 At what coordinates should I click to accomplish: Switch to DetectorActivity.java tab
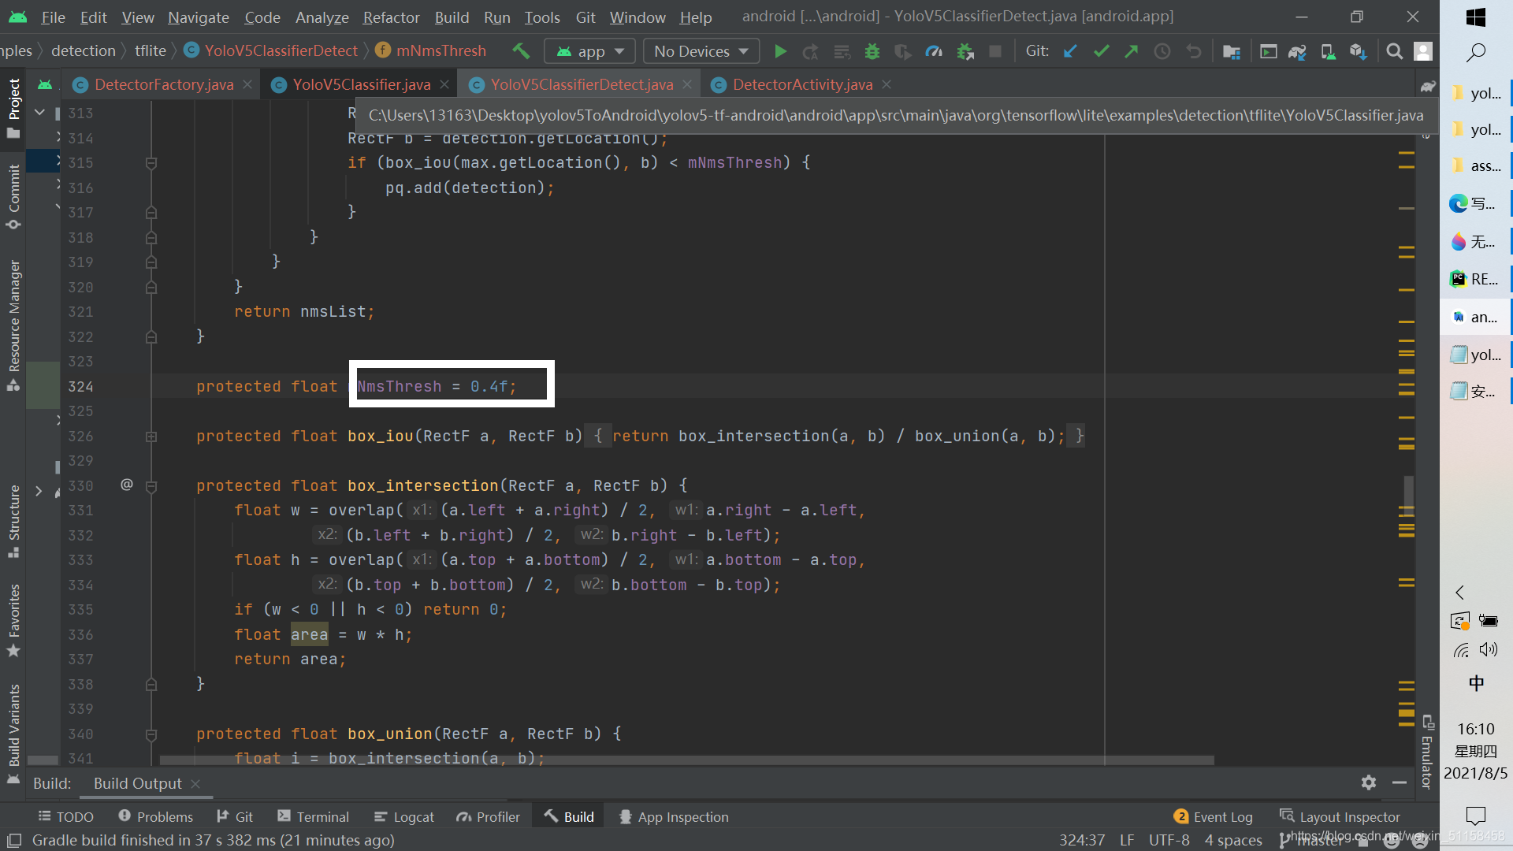[801, 84]
